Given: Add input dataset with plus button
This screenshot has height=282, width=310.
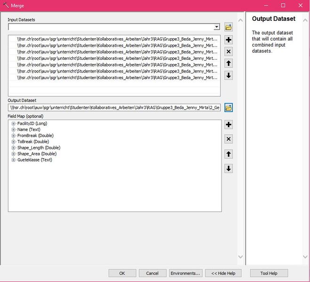Looking at the screenshot, I should 229,40.
